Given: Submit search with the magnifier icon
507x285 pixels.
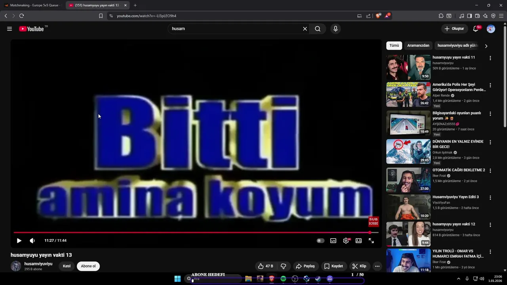Looking at the screenshot, I should click(318, 29).
